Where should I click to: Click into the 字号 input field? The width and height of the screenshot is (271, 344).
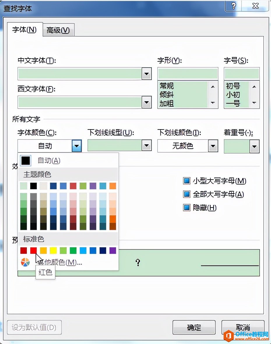(242, 74)
